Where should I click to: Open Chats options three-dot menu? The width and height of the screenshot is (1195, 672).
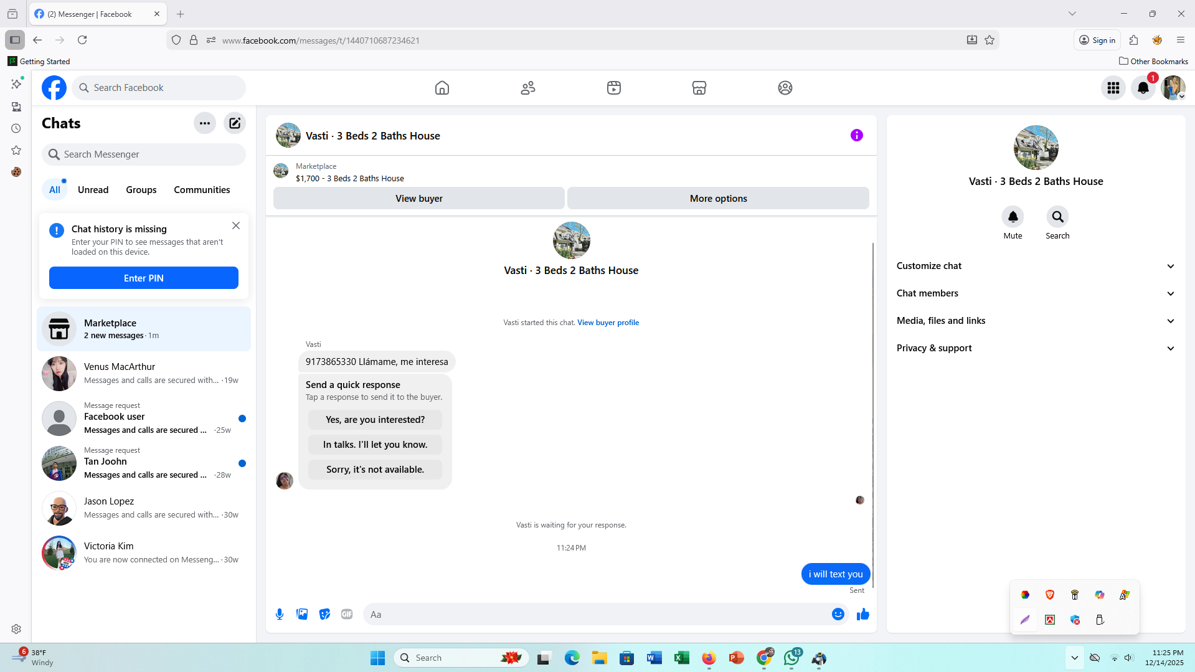point(205,123)
